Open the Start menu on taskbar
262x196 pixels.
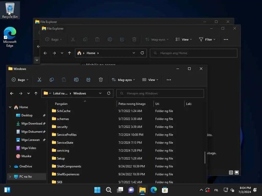tap(97, 190)
